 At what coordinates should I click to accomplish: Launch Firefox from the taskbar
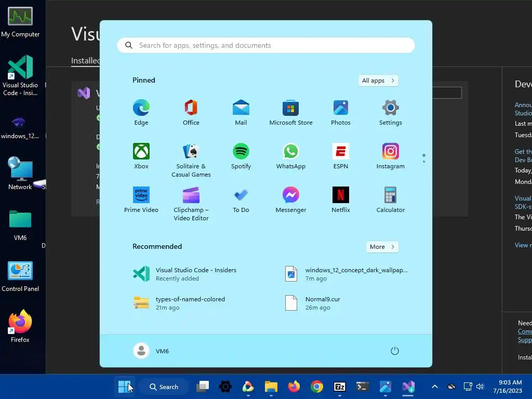tap(294, 387)
